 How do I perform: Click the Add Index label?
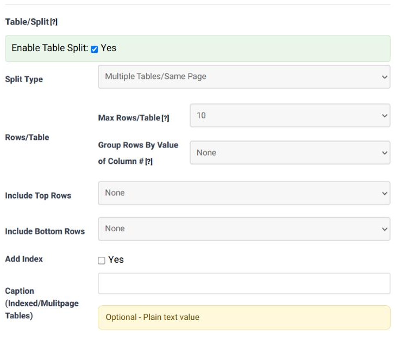[24, 259]
